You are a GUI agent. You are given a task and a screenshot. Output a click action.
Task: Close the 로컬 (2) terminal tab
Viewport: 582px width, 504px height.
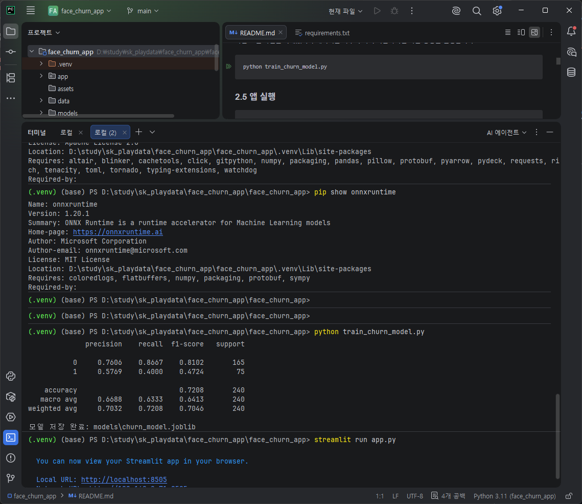(124, 133)
